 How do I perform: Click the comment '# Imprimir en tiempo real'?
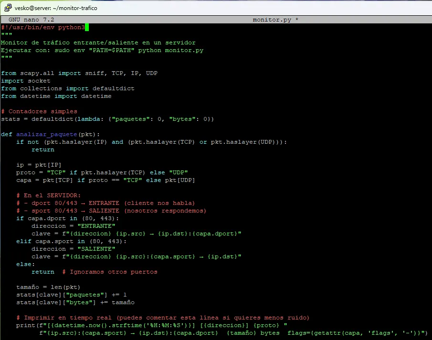point(163,318)
